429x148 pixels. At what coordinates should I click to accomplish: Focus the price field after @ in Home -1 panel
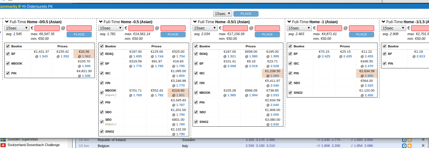tap(361, 28)
